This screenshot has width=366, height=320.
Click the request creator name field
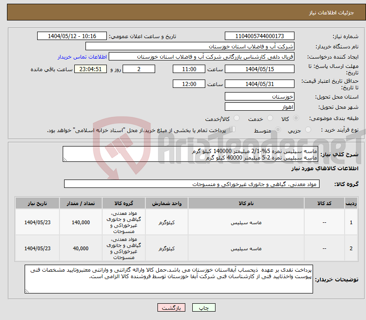point(202,57)
